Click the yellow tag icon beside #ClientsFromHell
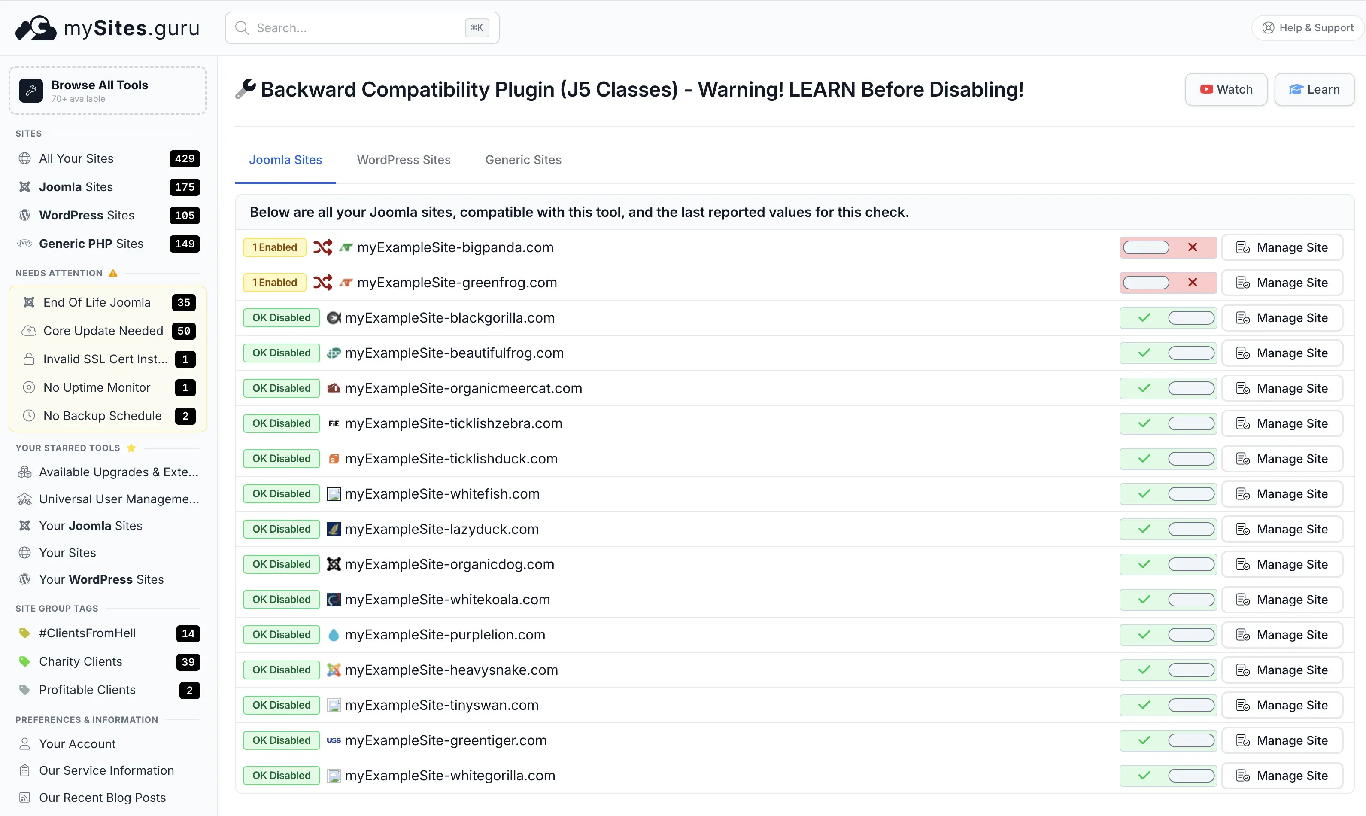This screenshot has width=1366, height=816. pyautogui.click(x=24, y=633)
